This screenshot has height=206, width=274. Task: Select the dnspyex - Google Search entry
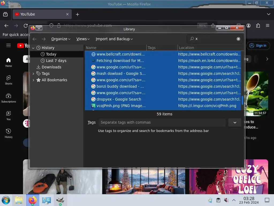(163, 99)
